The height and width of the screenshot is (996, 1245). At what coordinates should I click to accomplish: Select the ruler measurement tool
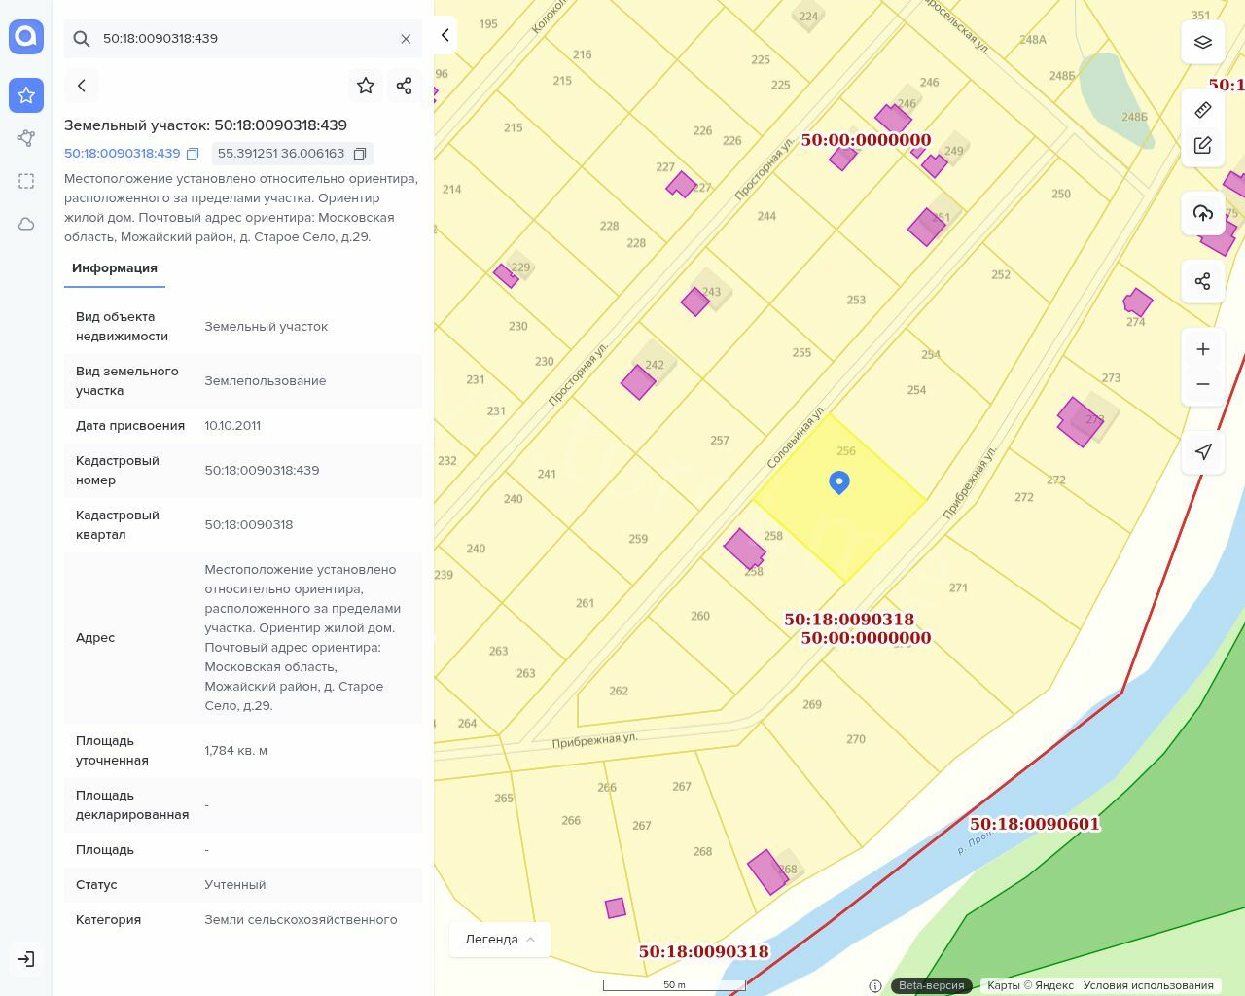click(1202, 110)
